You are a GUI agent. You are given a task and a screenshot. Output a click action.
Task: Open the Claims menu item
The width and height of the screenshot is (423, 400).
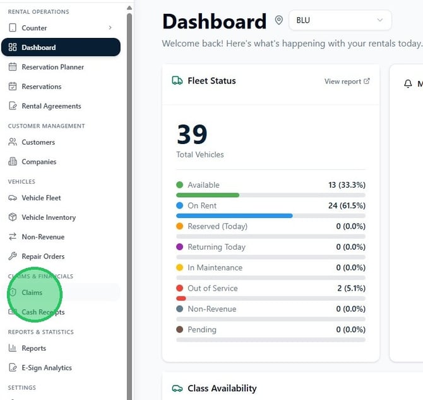click(61, 292)
